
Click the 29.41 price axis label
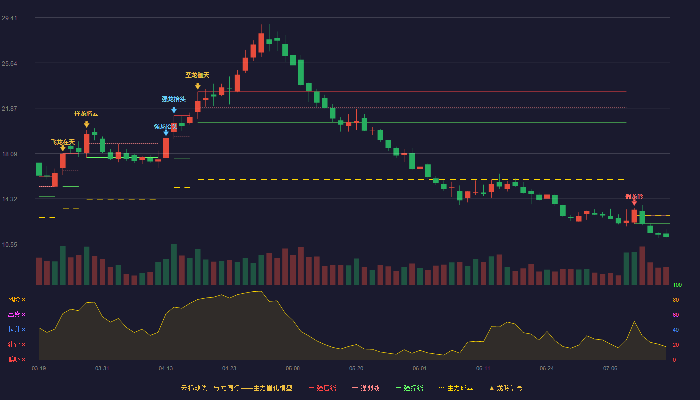tap(9, 18)
